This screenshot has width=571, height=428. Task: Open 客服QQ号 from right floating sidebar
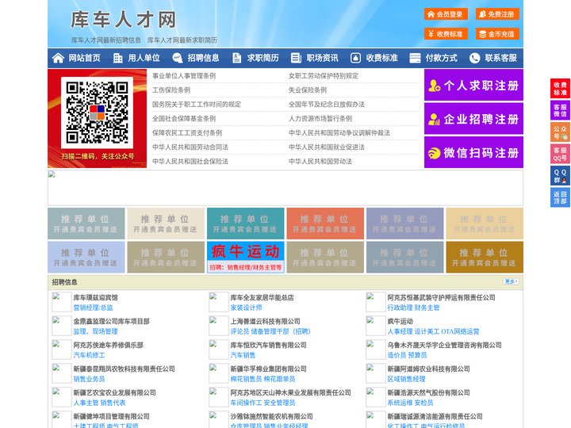tap(560, 154)
